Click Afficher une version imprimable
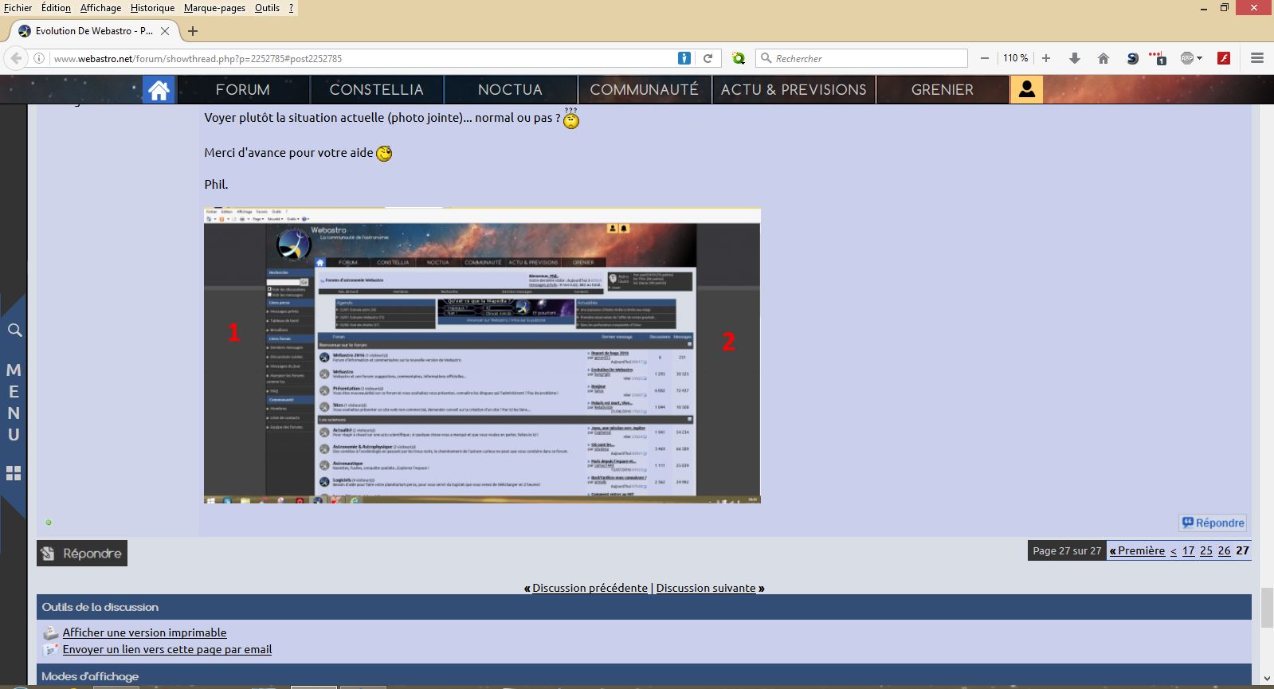 [x=144, y=632]
